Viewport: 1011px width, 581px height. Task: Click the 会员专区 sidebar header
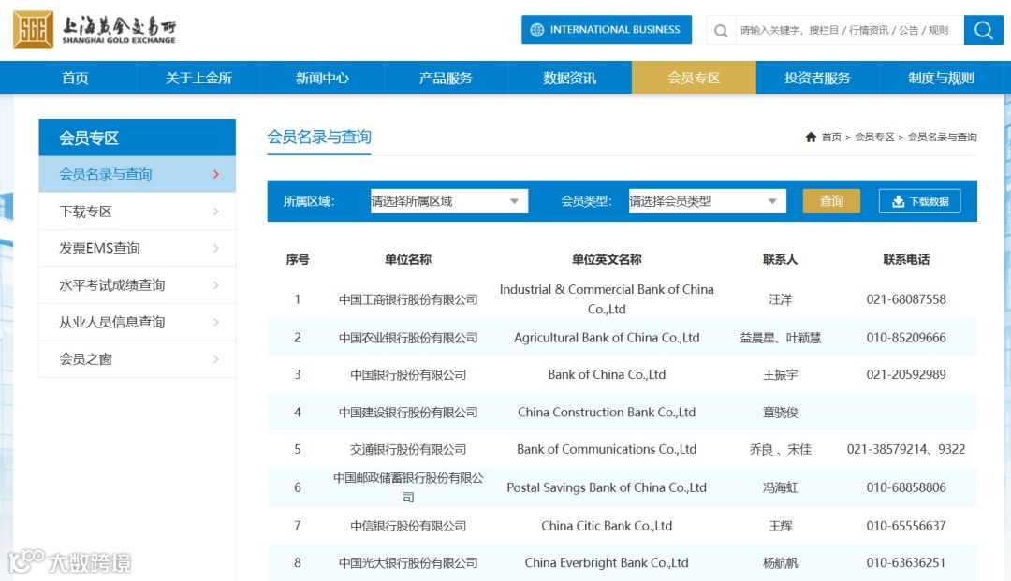tap(138, 138)
